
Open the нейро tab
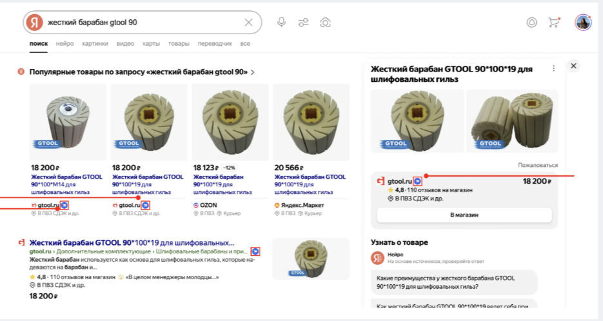(64, 44)
